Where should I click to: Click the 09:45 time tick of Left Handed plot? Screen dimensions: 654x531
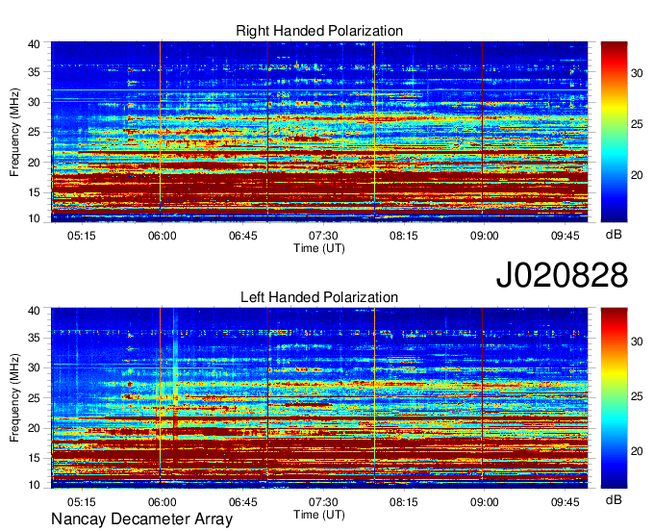[566, 502]
